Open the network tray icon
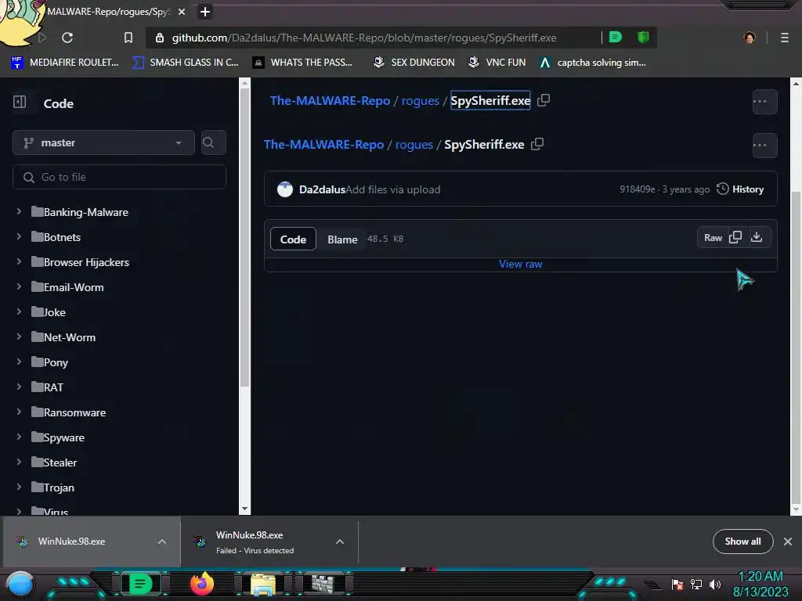Image resolution: width=802 pixels, height=601 pixels. coord(696,584)
